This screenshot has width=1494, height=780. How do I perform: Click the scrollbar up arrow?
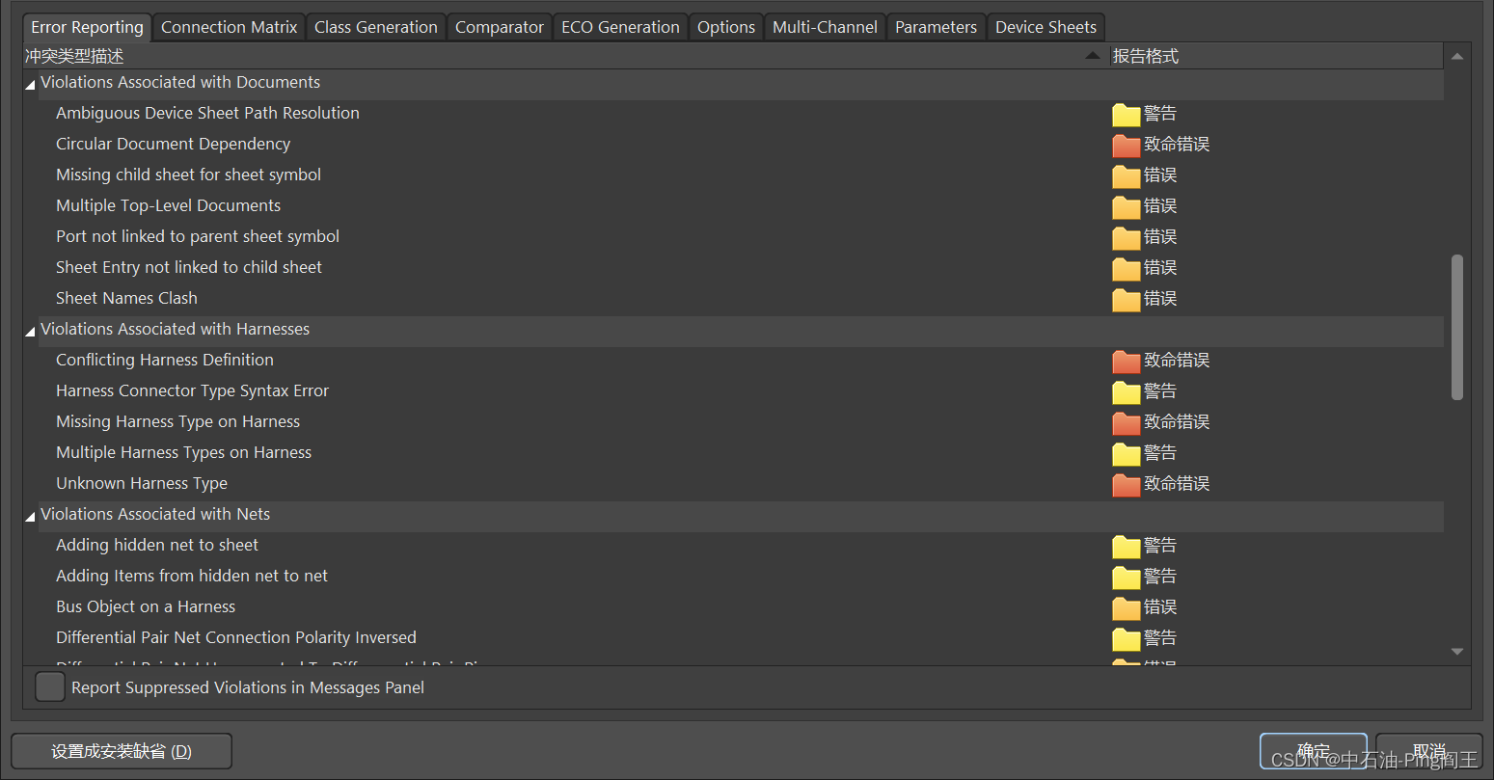(x=1457, y=56)
